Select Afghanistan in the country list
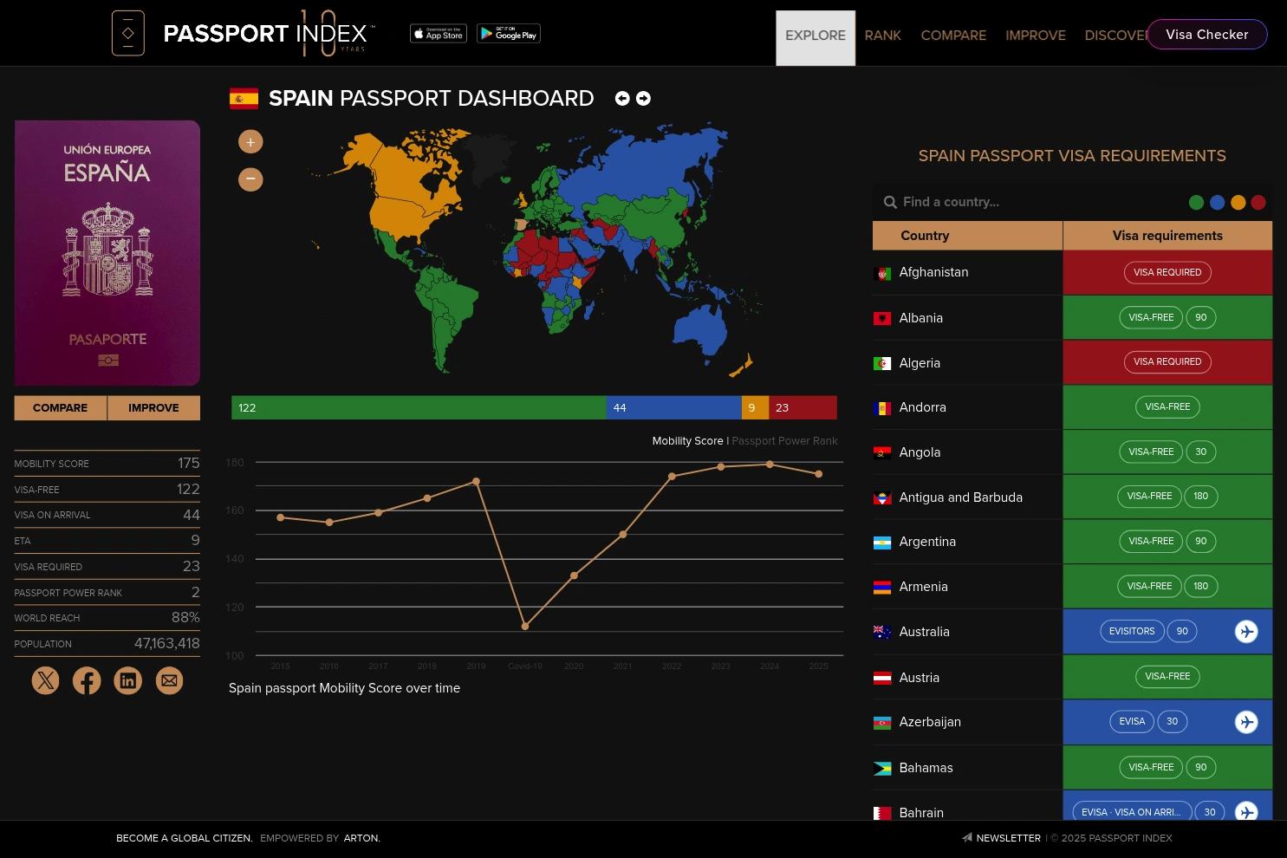This screenshot has height=858, width=1287. pos(933,272)
